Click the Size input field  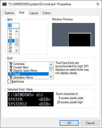(x=13, y=26)
